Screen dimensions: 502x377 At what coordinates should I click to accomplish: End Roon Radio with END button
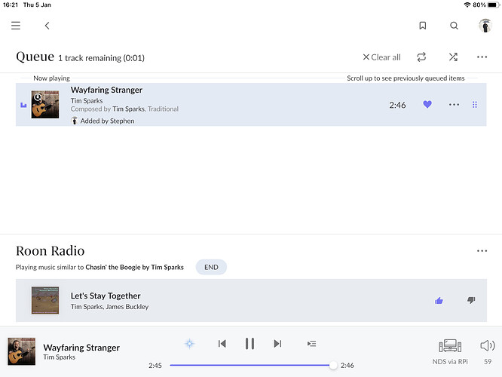211,267
